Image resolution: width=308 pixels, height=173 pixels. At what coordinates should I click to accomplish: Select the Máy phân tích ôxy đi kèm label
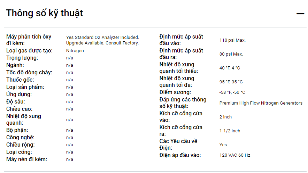(x=29, y=40)
